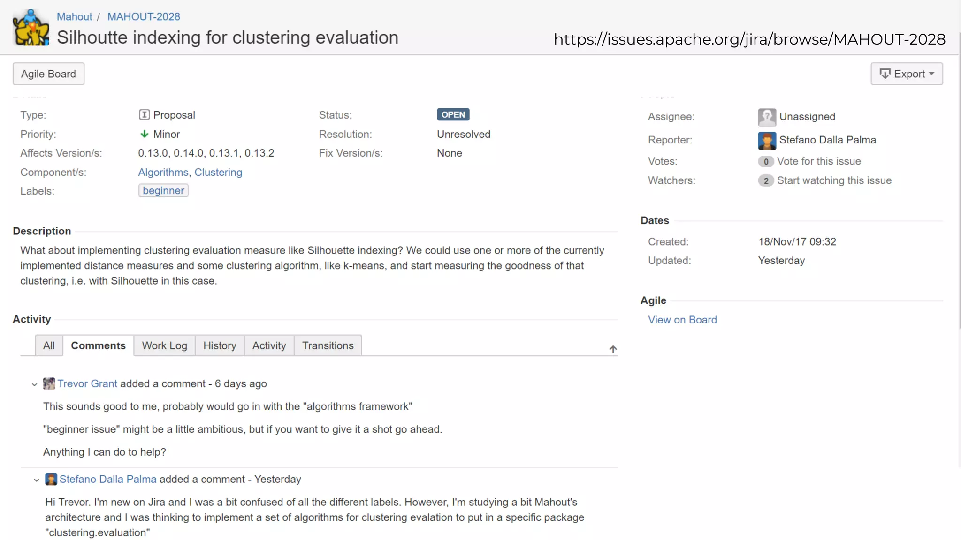Click the MAHOUT-2028 breadcrumb link
This screenshot has width=961, height=540.
(144, 17)
